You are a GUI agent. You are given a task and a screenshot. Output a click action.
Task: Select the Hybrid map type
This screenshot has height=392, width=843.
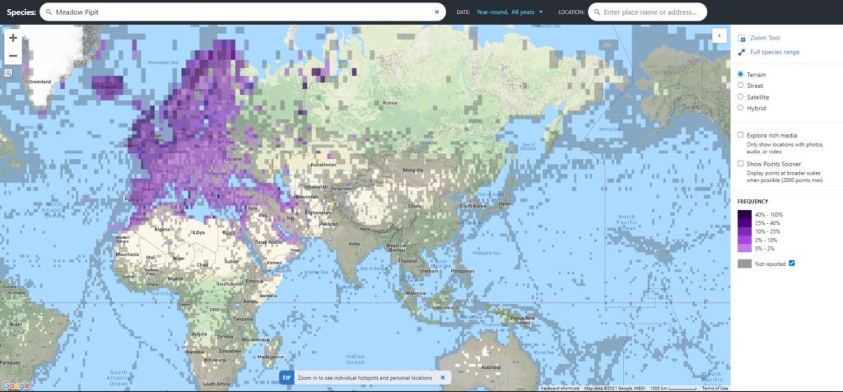click(x=741, y=107)
